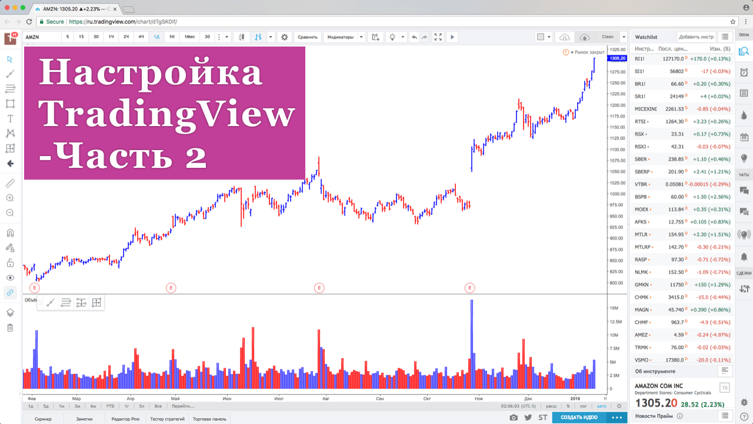Select the 4Ч timeframe
This screenshot has width=753, height=424.
[141, 37]
